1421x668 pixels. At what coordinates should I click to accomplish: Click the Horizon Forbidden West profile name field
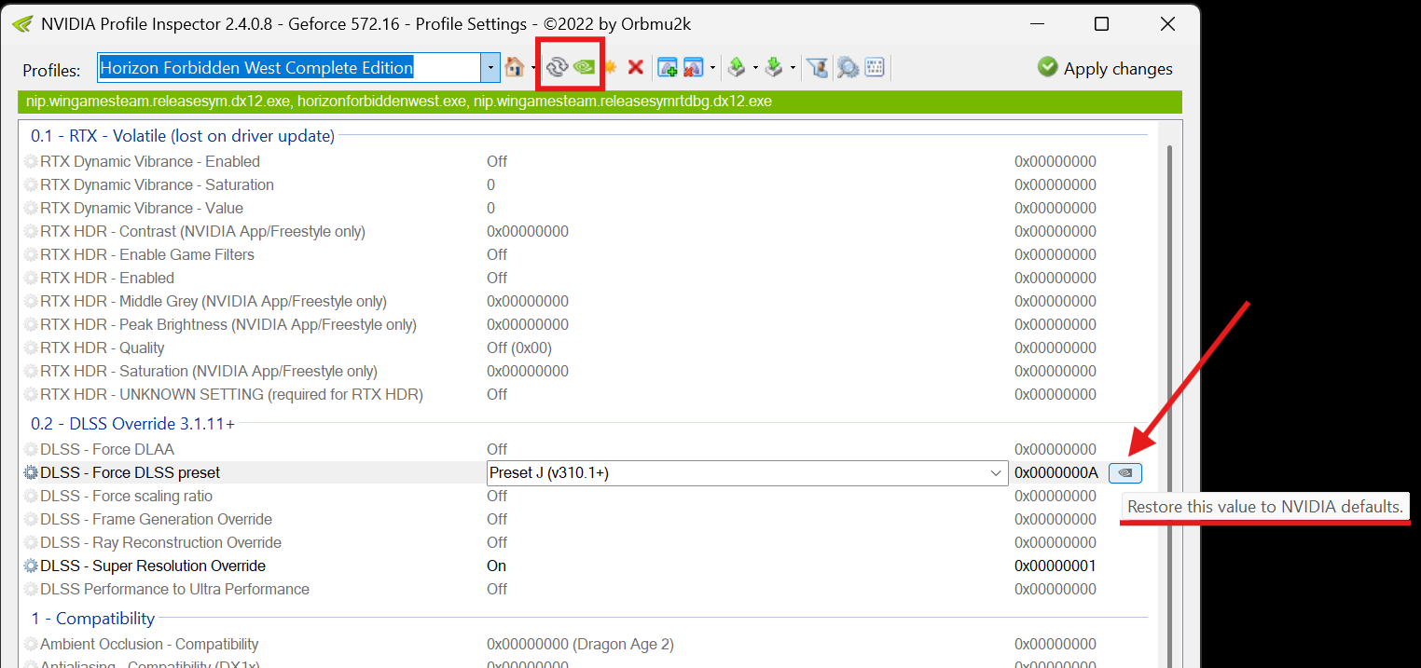coord(289,67)
